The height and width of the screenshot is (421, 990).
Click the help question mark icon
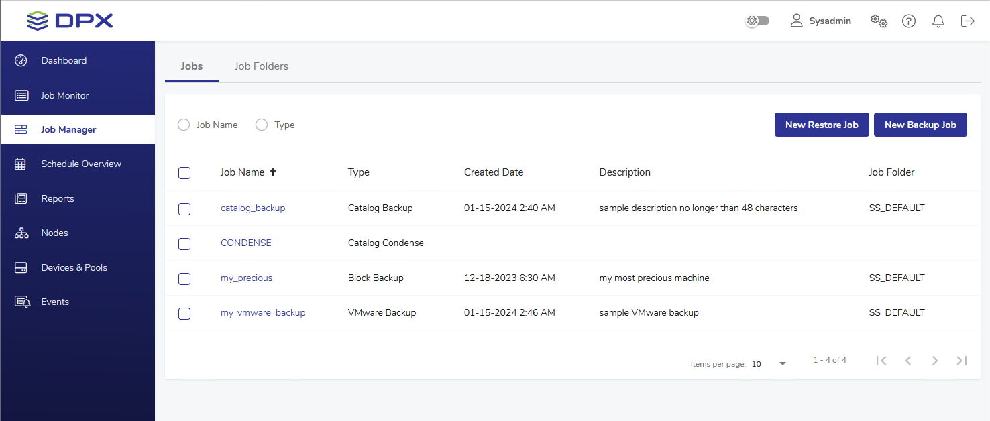pyautogui.click(x=909, y=21)
